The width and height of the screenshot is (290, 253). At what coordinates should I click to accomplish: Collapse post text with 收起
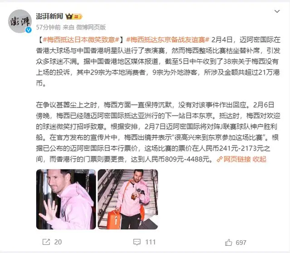coord(259,159)
